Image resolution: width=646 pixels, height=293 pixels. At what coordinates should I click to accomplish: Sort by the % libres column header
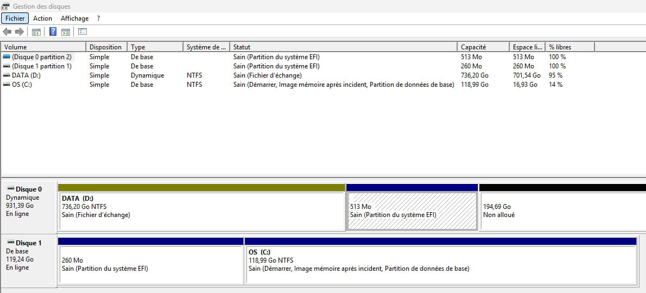570,47
